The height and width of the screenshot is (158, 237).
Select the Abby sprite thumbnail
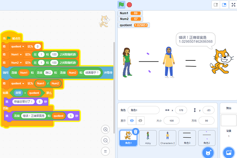pos(148,138)
